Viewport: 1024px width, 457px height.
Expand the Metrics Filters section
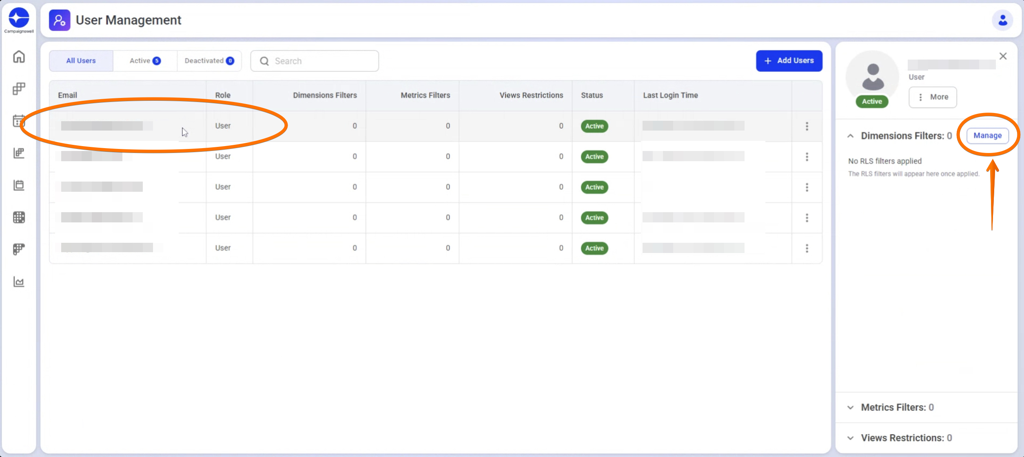pyautogui.click(x=851, y=407)
